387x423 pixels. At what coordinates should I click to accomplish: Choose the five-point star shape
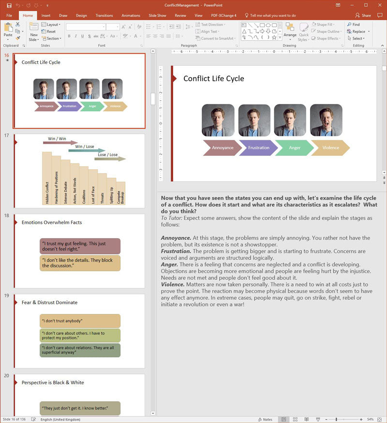[x=274, y=38]
